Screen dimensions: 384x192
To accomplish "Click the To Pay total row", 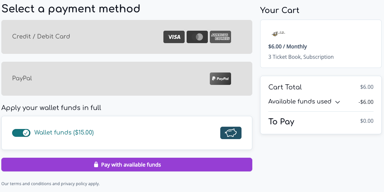I will click(321, 121).
